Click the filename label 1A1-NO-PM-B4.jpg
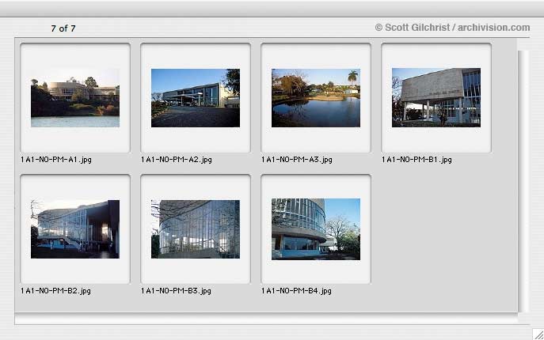 pos(296,291)
